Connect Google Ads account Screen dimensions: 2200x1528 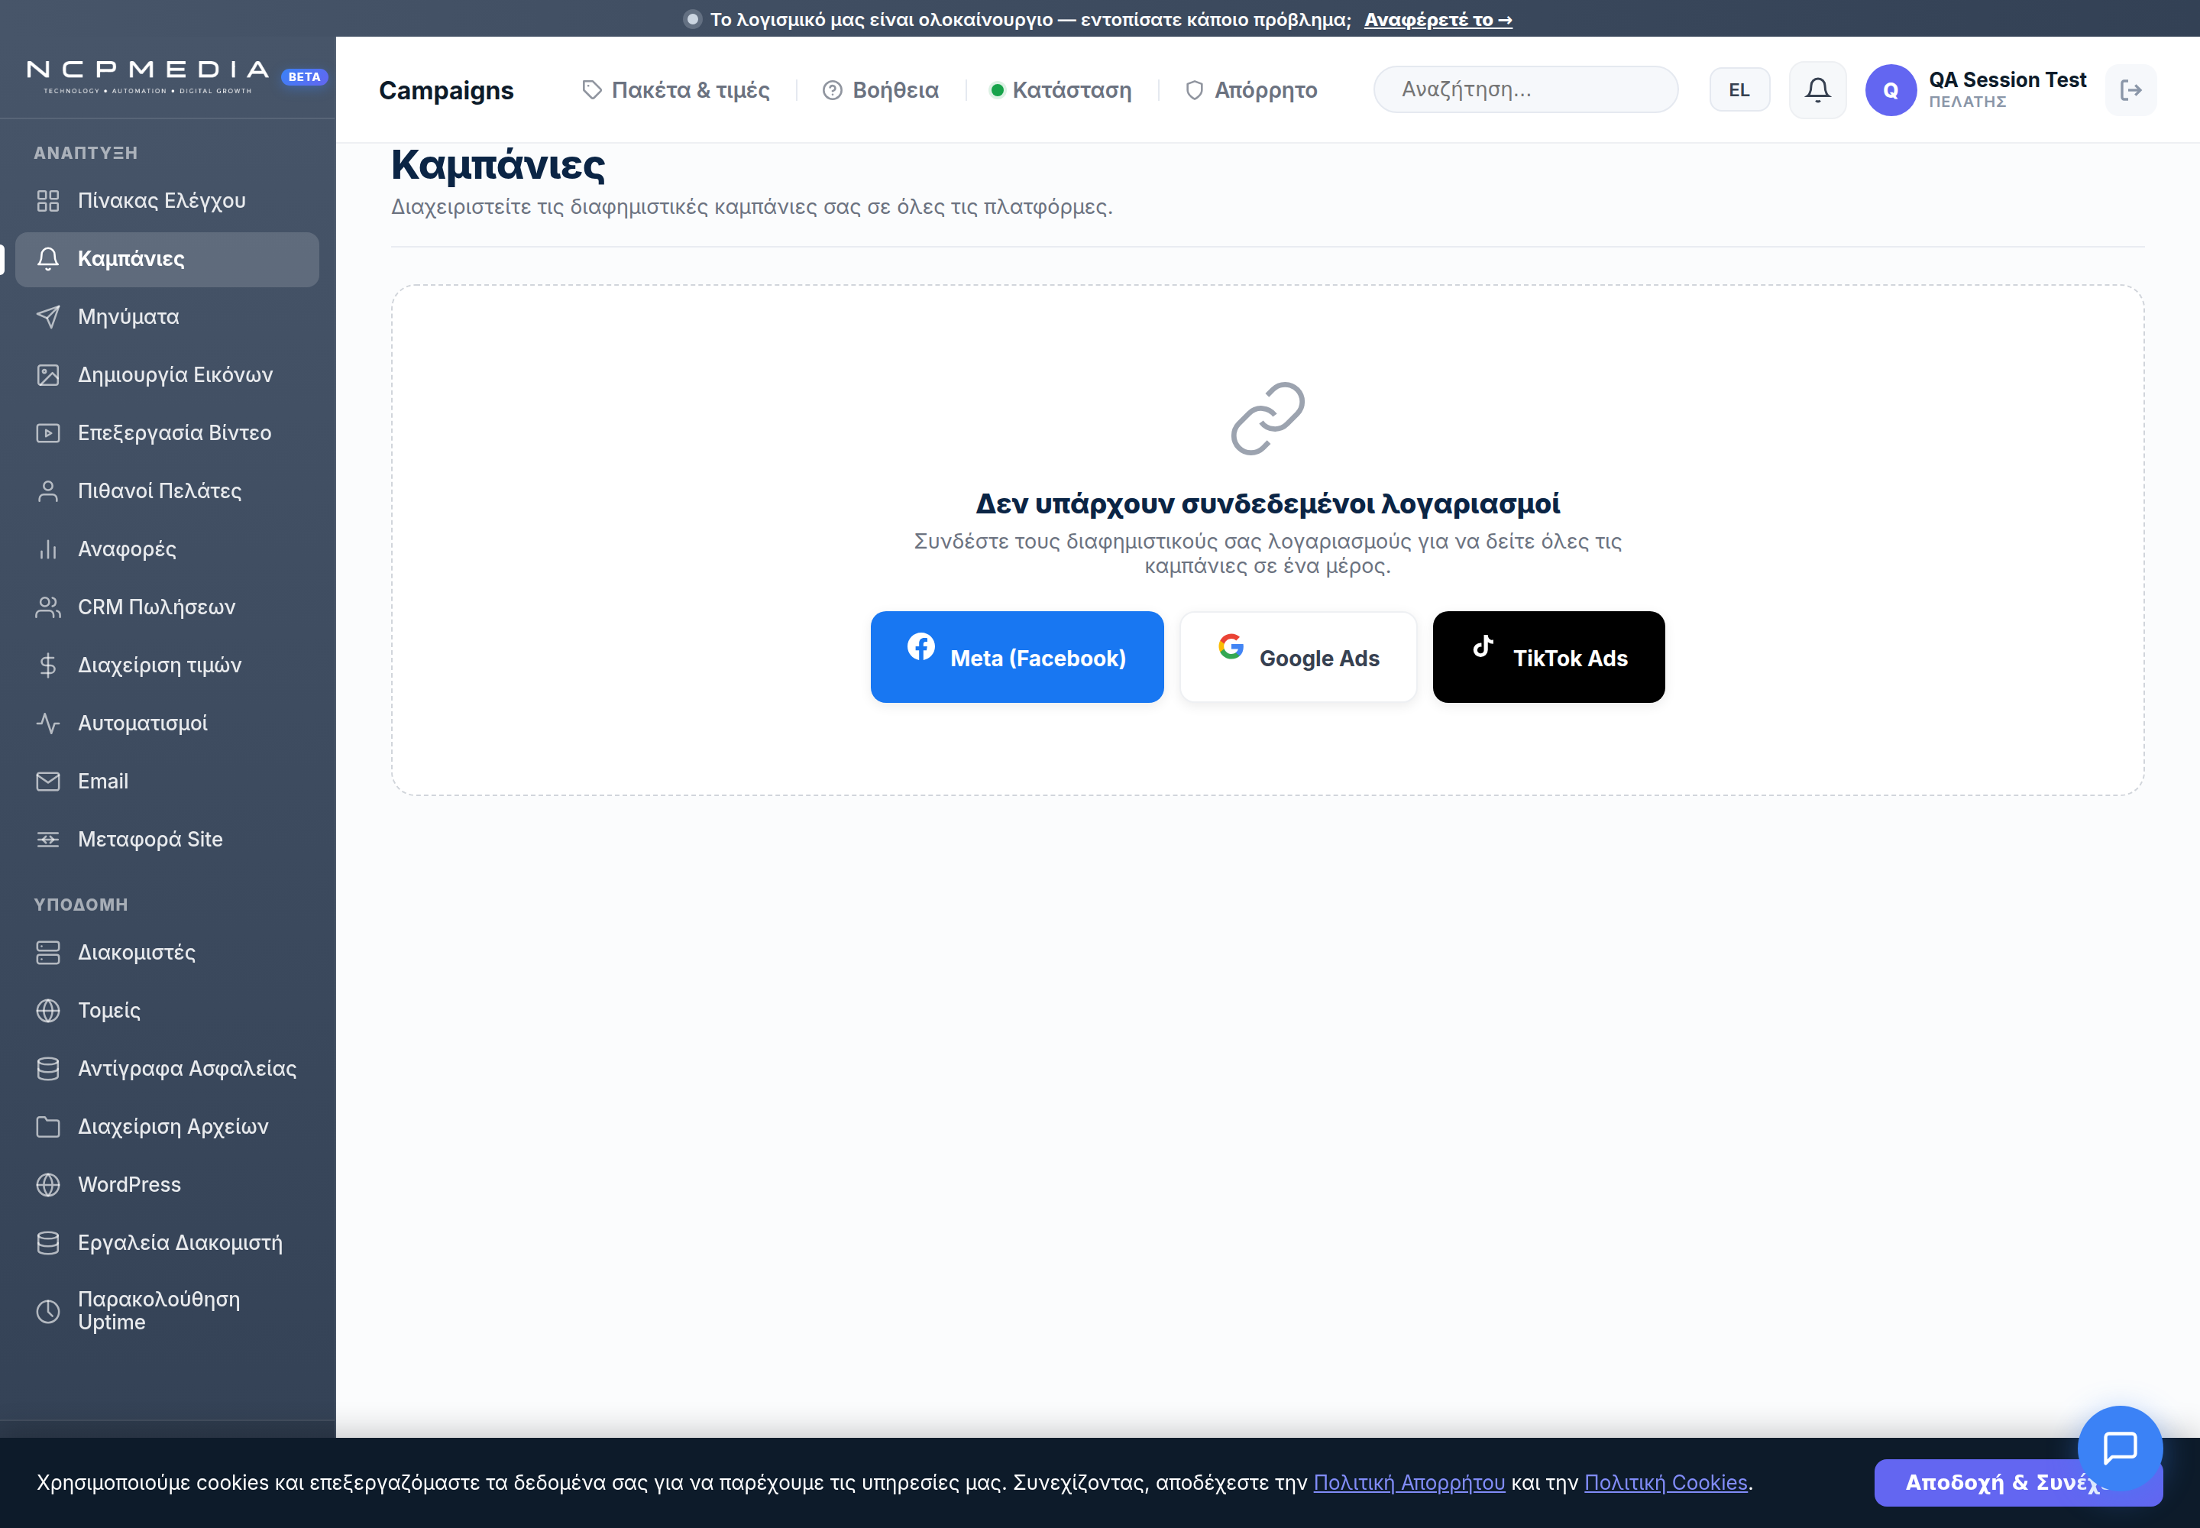(x=1297, y=657)
